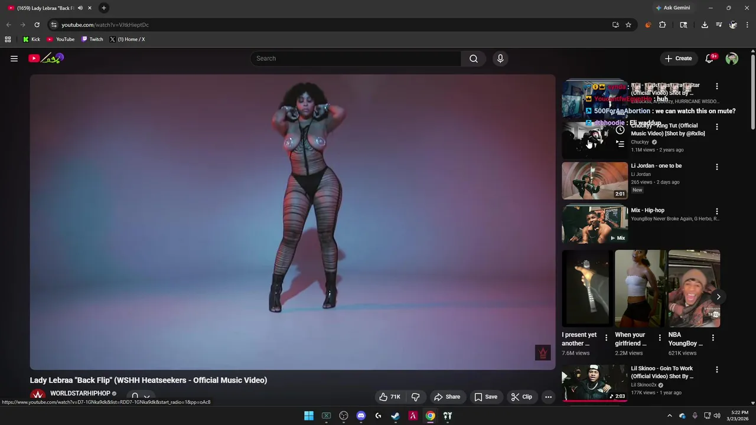Viewport: 756px width, 425px height.
Task: View site information icon in address bar
Action: click(x=54, y=25)
